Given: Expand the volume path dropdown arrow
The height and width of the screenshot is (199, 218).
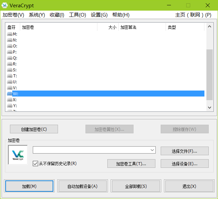Looking at the screenshot, I should (152, 150).
